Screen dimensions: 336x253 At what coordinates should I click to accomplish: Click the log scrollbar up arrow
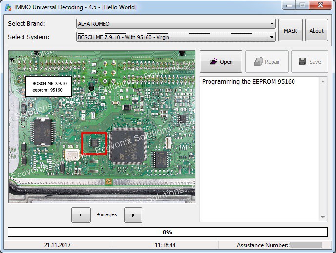click(323, 82)
